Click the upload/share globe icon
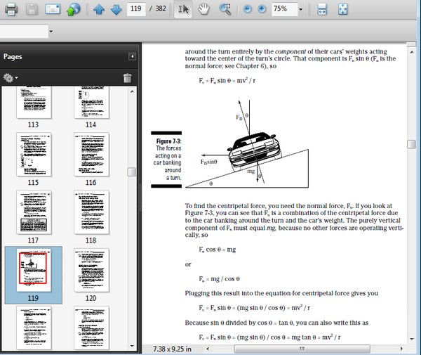The image size is (421, 355). [x=73, y=10]
